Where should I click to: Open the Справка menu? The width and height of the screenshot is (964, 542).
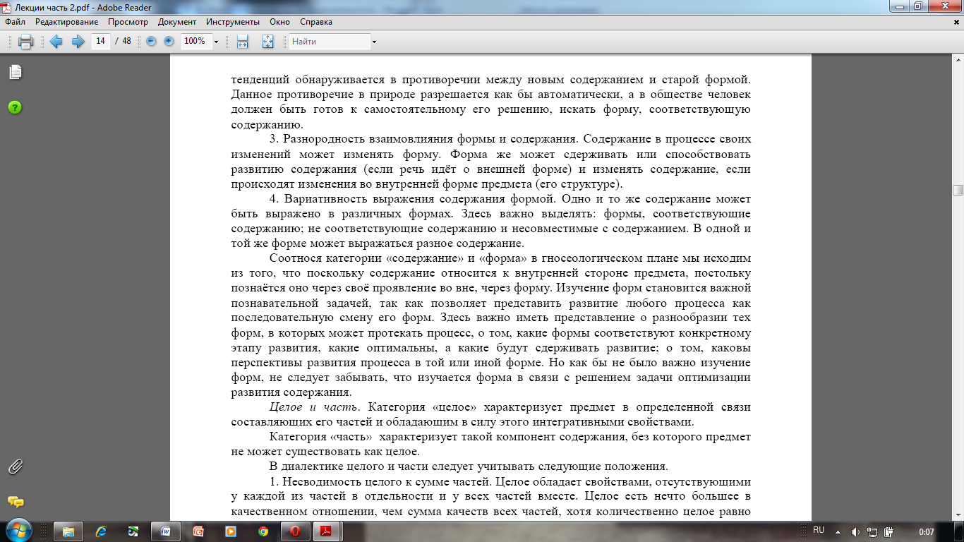[x=316, y=22]
